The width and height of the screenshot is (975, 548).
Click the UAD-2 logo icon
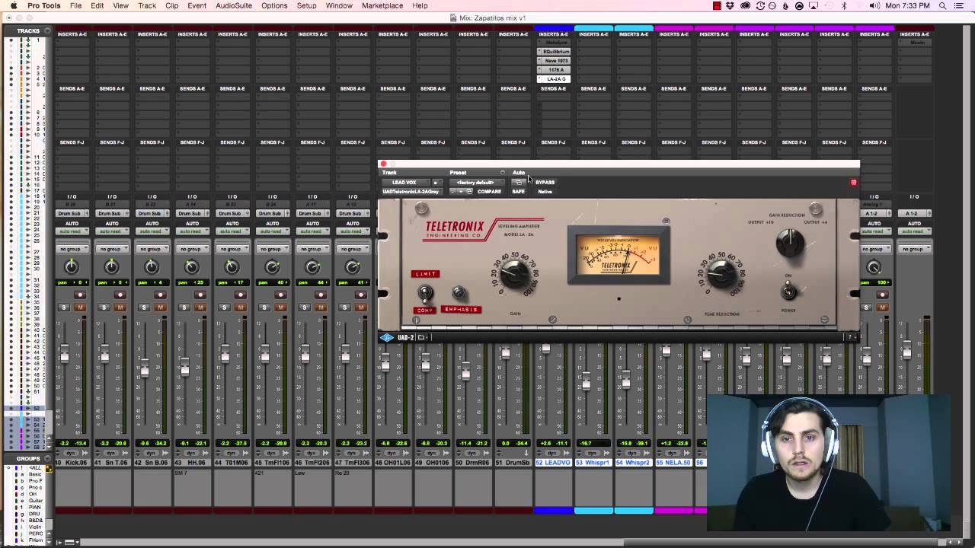tap(387, 337)
